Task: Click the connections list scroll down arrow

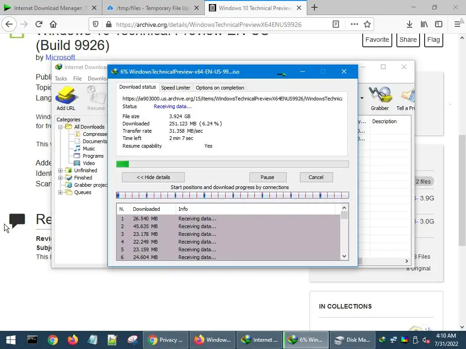Action: coord(344,256)
